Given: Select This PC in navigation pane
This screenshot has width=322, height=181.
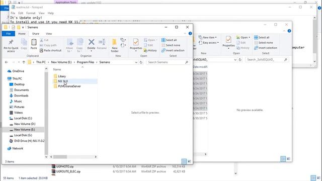Looking at the screenshot, I should tap(15, 78).
